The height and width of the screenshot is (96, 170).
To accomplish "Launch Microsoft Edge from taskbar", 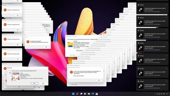I will [93, 94].
